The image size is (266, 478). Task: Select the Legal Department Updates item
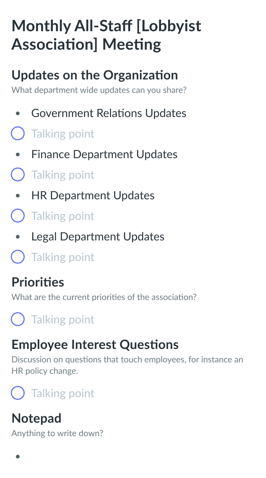[98, 237]
